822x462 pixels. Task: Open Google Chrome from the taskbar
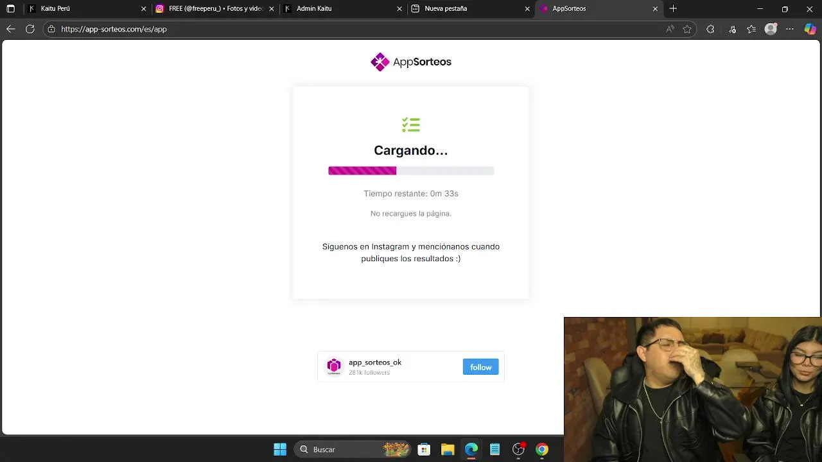[x=542, y=449]
